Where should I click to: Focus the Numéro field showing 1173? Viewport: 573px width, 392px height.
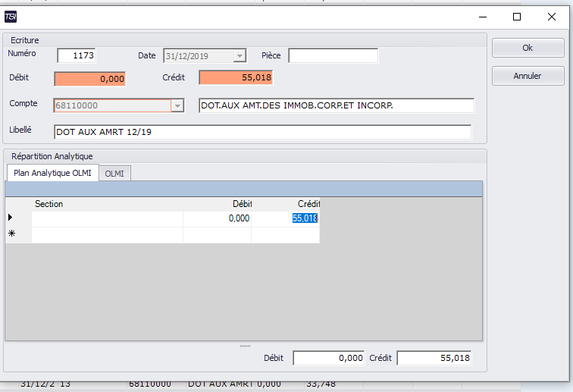[x=77, y=55]
